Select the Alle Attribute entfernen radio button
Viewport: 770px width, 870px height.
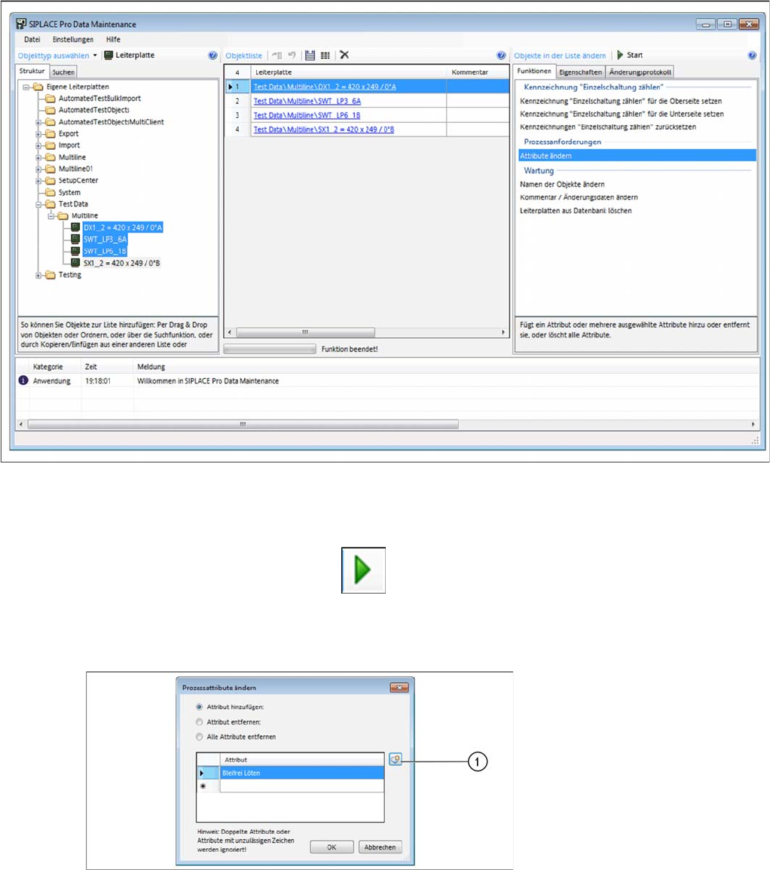(200, 737)
